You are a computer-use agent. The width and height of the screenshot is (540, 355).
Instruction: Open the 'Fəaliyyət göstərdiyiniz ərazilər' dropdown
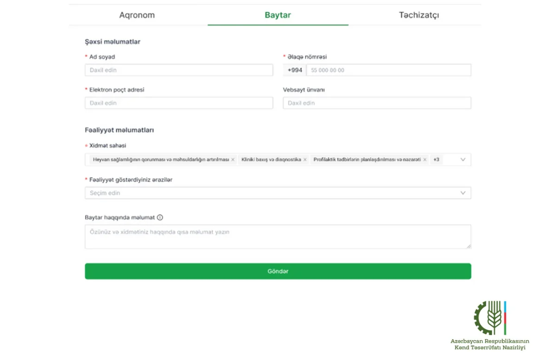278,193
